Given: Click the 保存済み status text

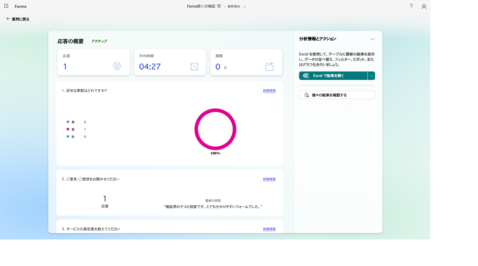Looking at the screenshot, I should coord(234,7).
